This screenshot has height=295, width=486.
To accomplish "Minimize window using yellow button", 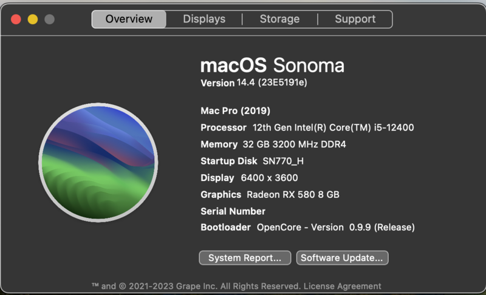I will tap(33, 19).
